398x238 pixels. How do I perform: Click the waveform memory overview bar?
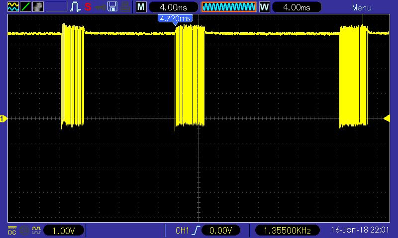229,7
